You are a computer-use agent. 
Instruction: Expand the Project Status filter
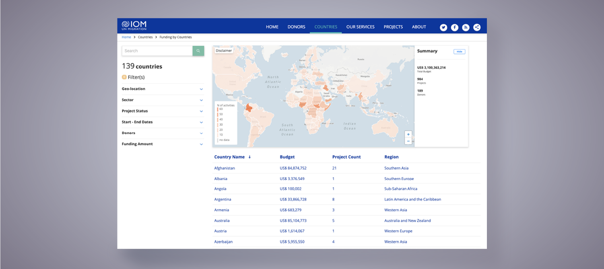click(163, 111)
